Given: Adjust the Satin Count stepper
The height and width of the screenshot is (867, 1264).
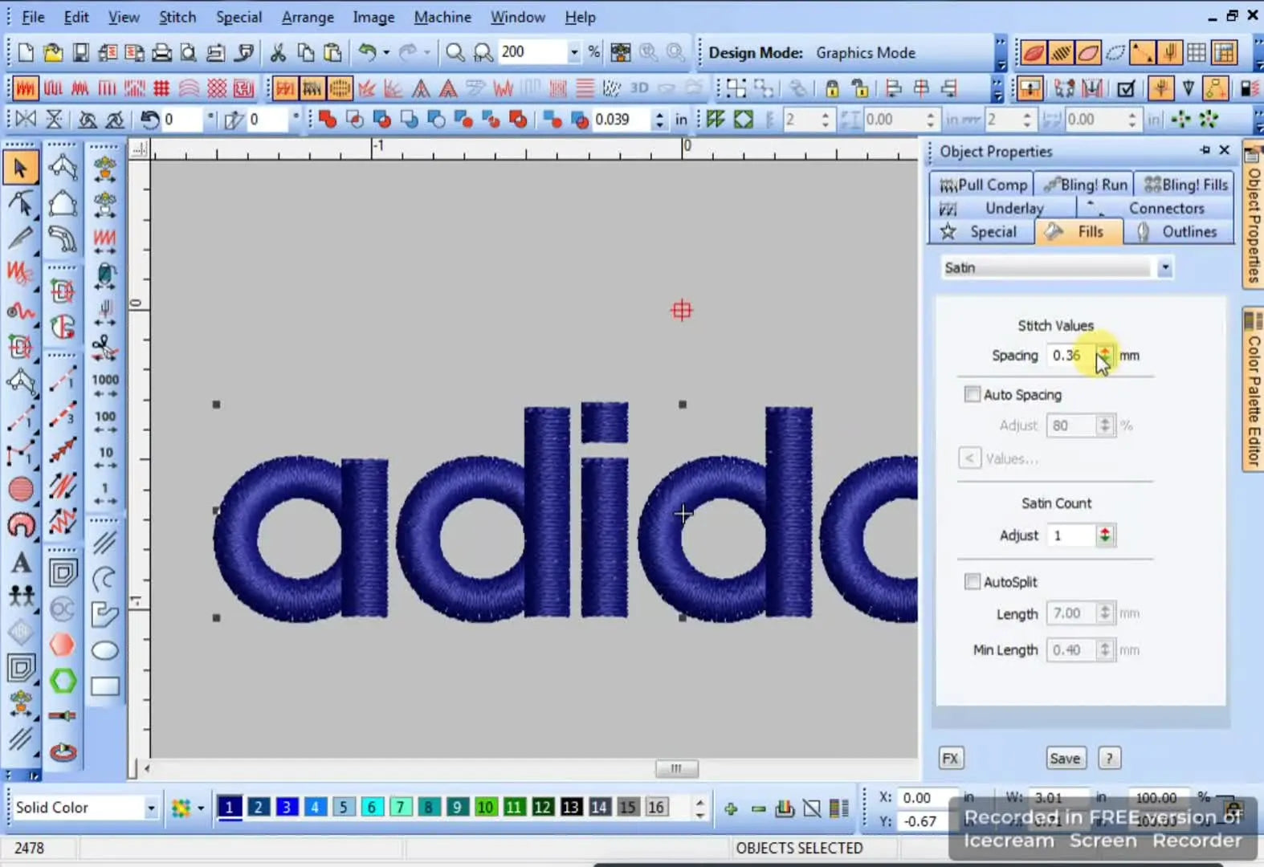Looking at the screenshot, I should click(1105, 535).
